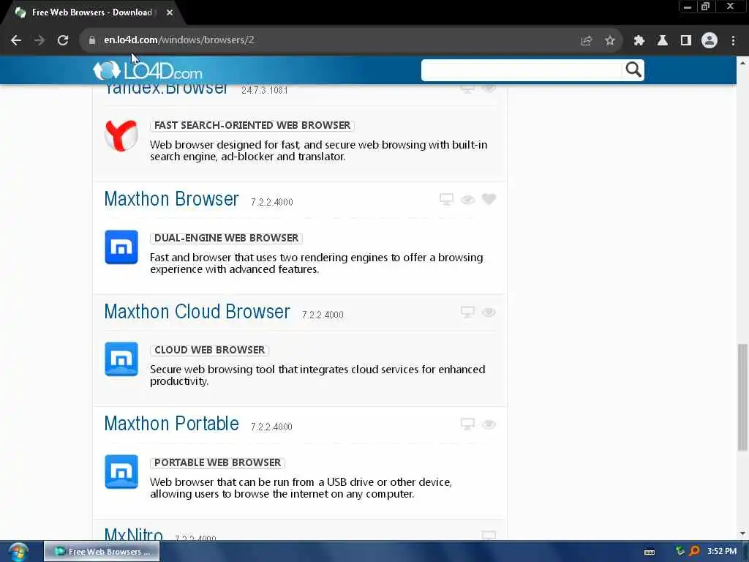Screen dimensions: 749x562
Task: Click Maxthon Browser version 7.2.2.4000
Action: pos(272,202)
